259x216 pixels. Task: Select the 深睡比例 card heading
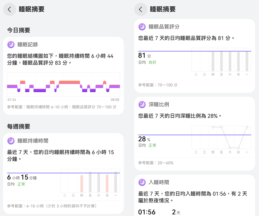point(159,105)
